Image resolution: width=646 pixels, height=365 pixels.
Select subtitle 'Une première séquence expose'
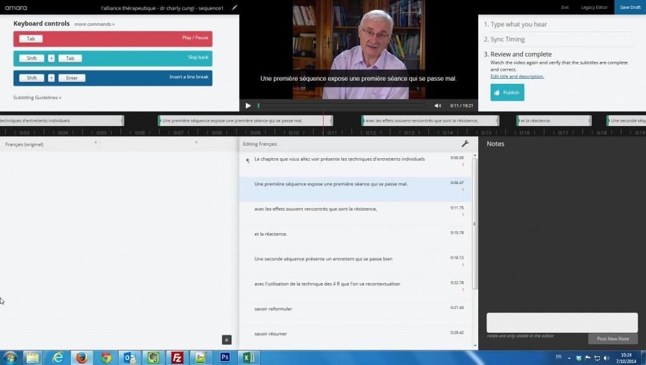355,189
